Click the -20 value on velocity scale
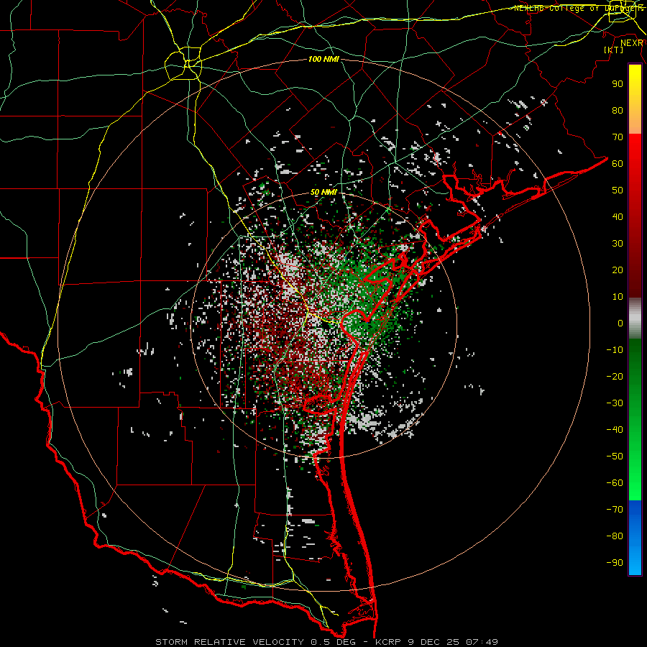 (615, 376)
